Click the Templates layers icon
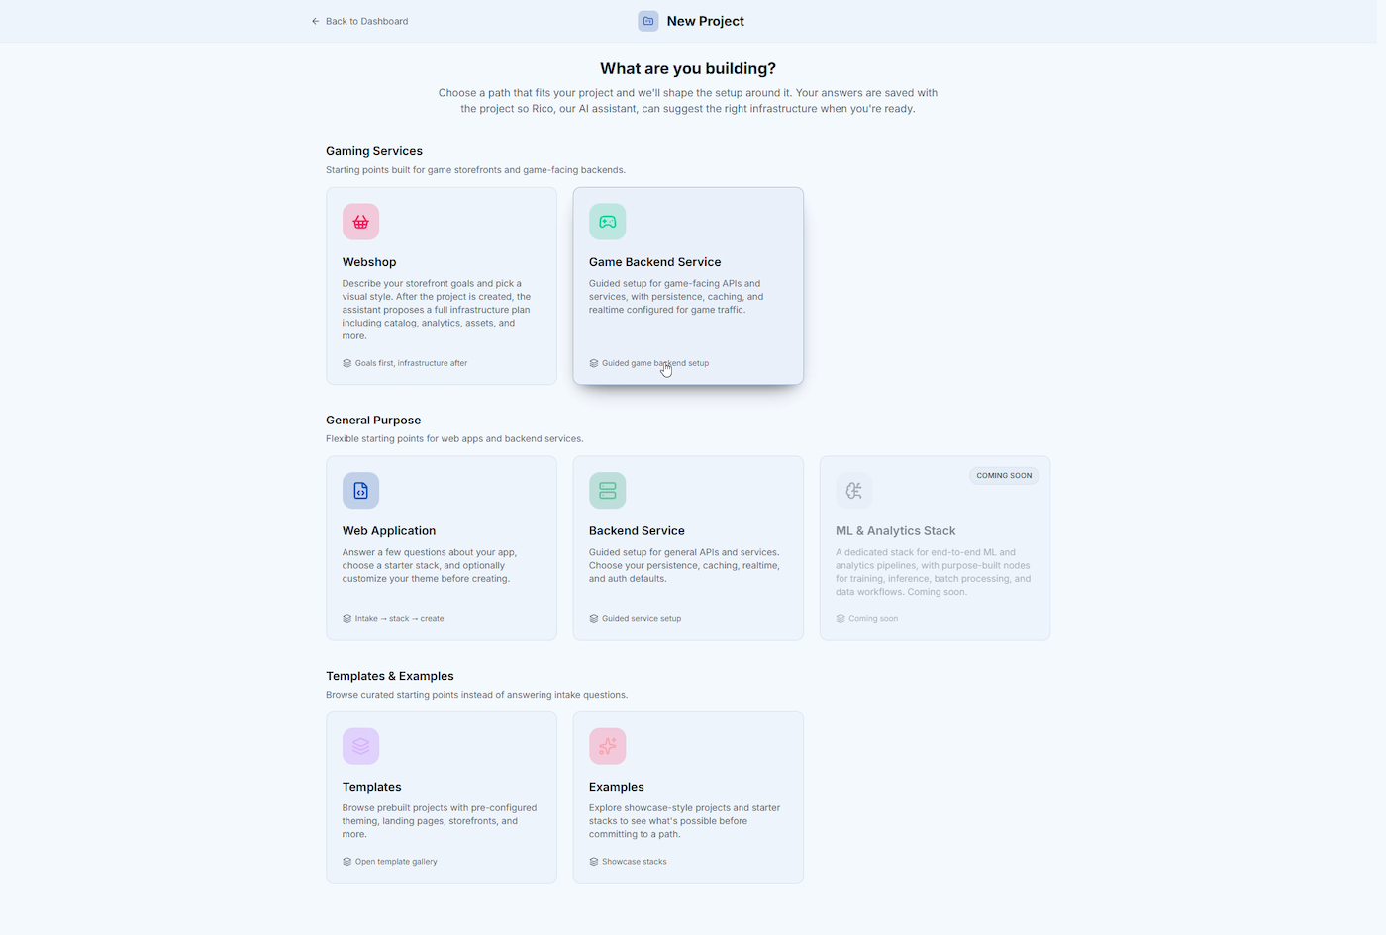Viewport: 1386px width, 935px height. coord(360,746)
